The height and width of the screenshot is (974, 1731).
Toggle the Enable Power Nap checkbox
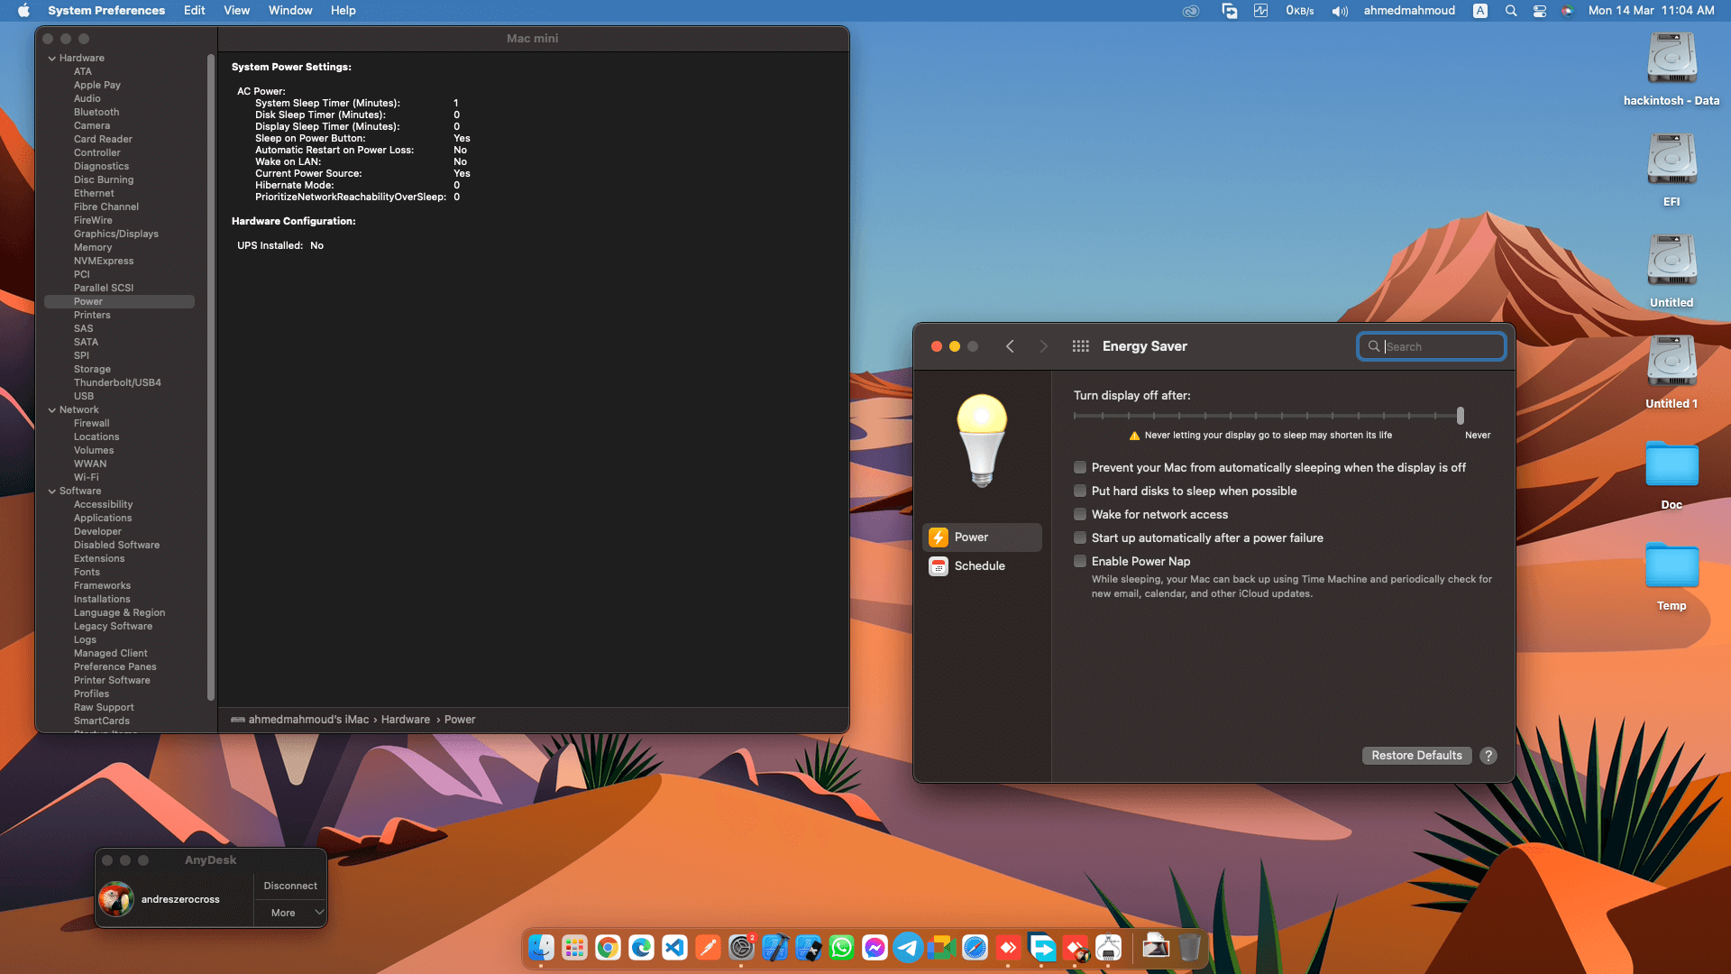pyautogui.click(x=1080, y=561)
